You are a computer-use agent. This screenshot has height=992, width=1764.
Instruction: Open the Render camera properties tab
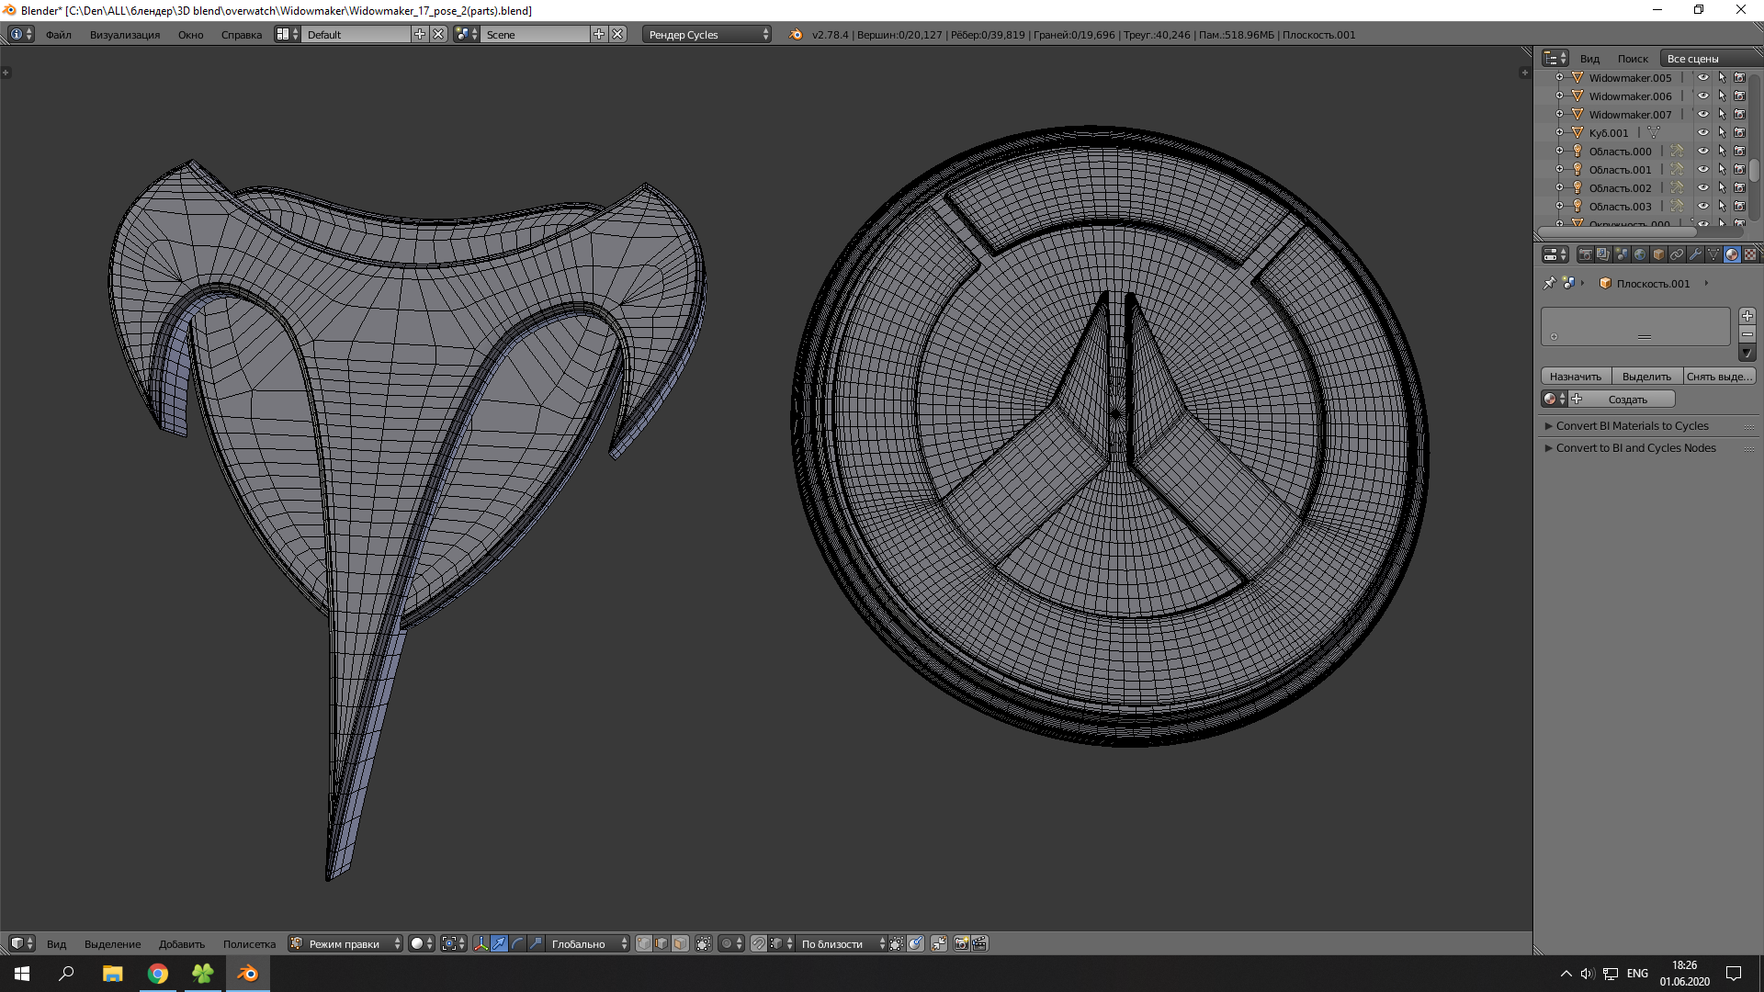point(1585,254)
